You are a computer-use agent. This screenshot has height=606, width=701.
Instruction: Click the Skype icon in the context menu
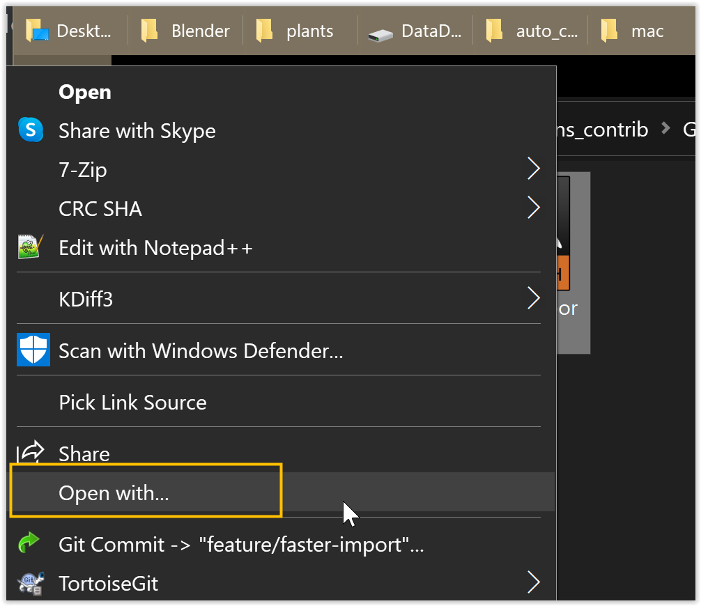[31, 130]
